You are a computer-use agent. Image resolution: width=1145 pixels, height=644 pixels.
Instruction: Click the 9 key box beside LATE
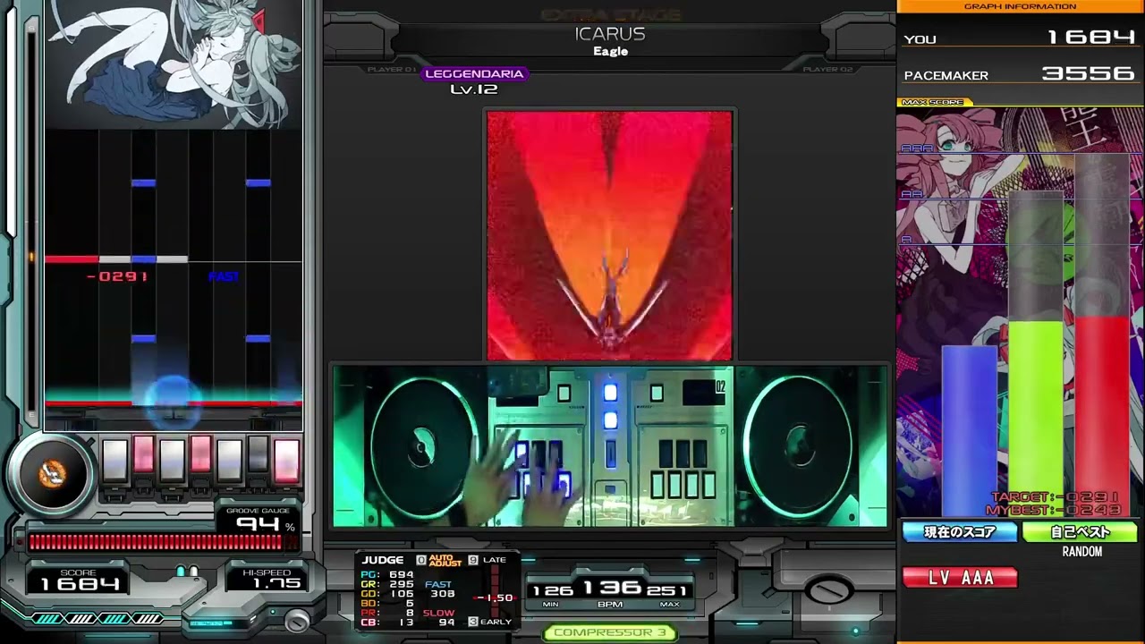[x=473, y=560]
